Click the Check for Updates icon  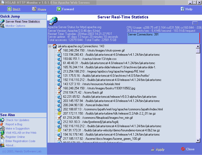coord(2,120)
